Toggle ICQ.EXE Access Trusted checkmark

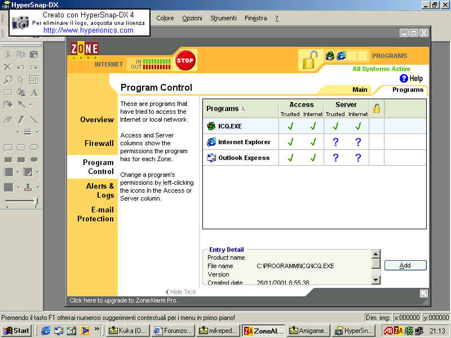(290, 126)
